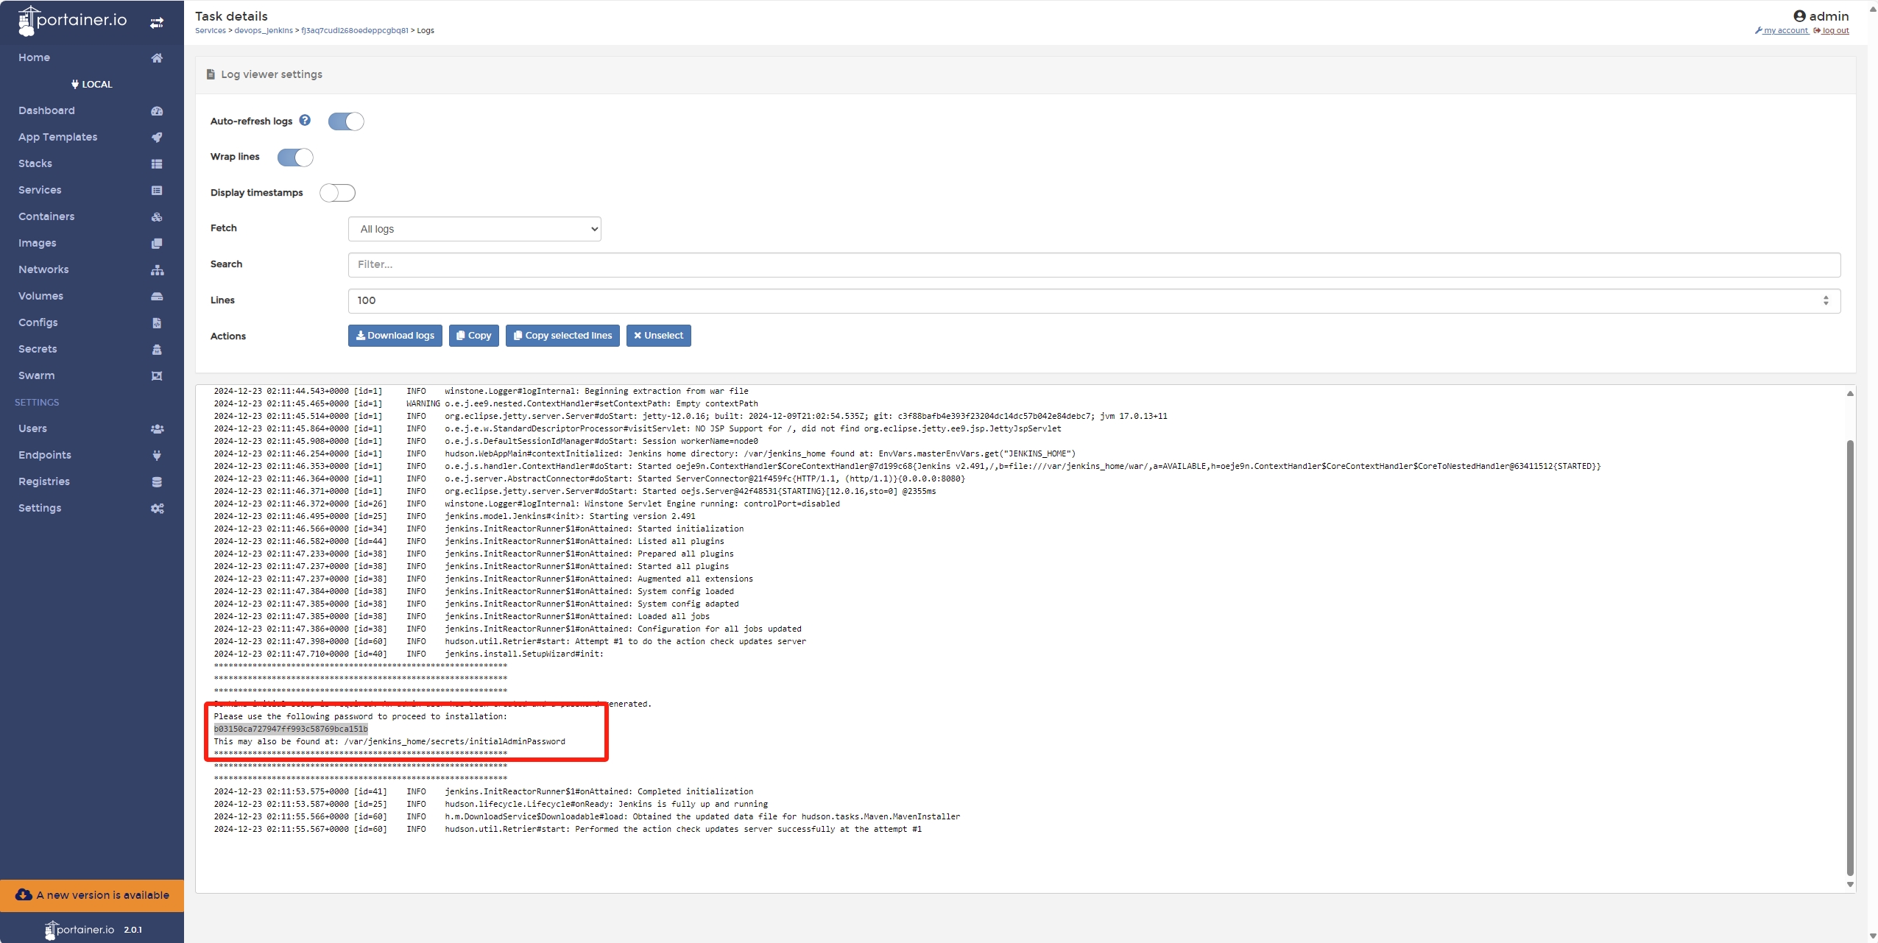The height and width of the screenshot is (943, 1878).
Task: Open the Secrets section
Action: click(x=38, y=348)
